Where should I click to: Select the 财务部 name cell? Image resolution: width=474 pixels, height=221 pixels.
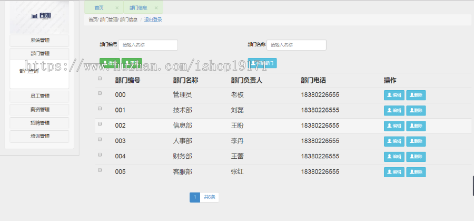point(183,157)
